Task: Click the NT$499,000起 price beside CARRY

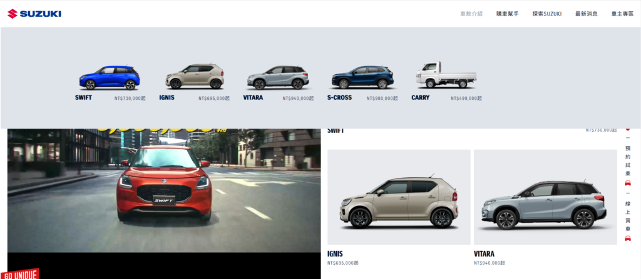Action: click(466, 98)
